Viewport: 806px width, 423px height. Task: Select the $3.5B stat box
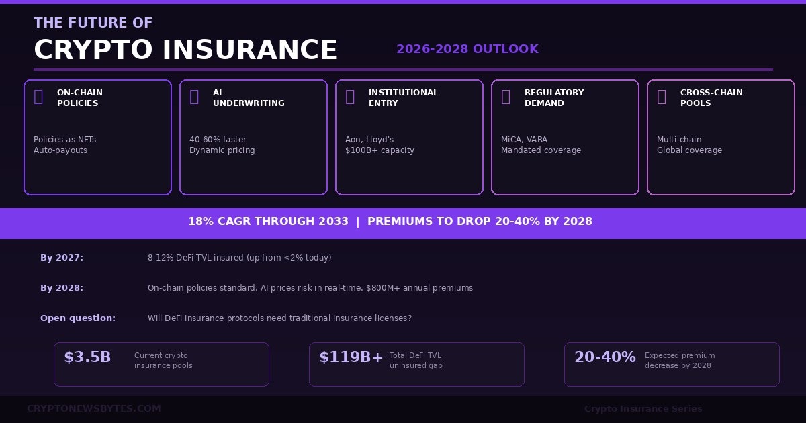pos(161,364)
